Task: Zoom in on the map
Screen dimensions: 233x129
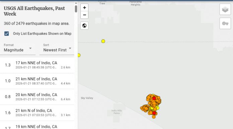Action: [84, 8]
